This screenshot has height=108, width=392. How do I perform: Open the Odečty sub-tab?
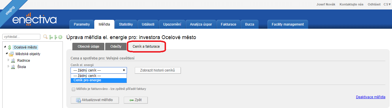click(x=116, y=47)
